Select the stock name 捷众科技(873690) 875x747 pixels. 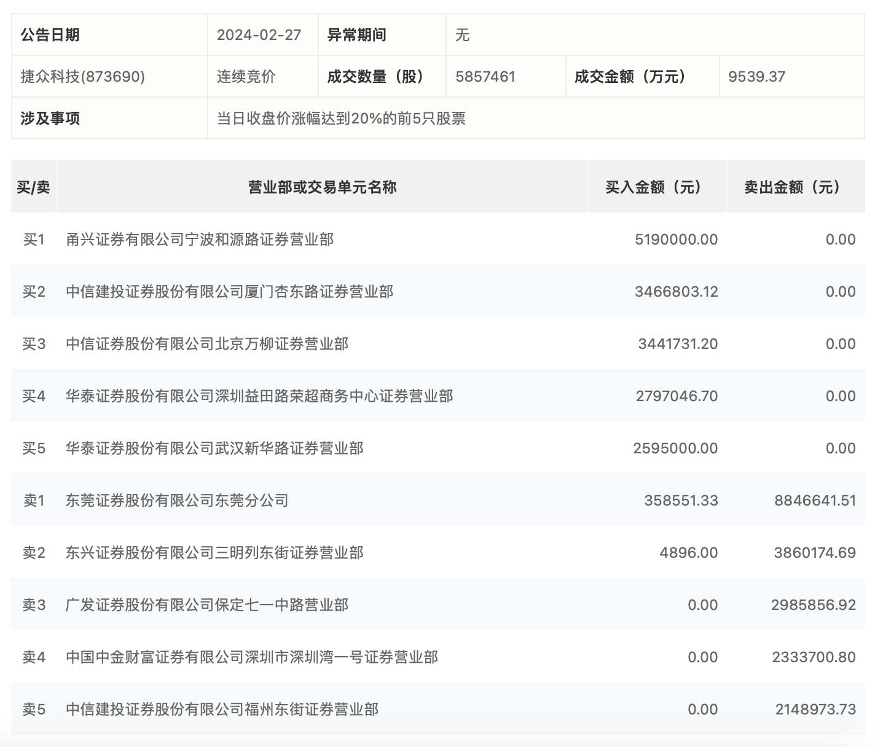[83, 76]
